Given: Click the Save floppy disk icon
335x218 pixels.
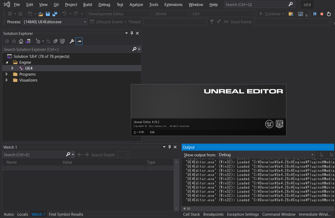Looking at the screenshot, I should [48, 14].
